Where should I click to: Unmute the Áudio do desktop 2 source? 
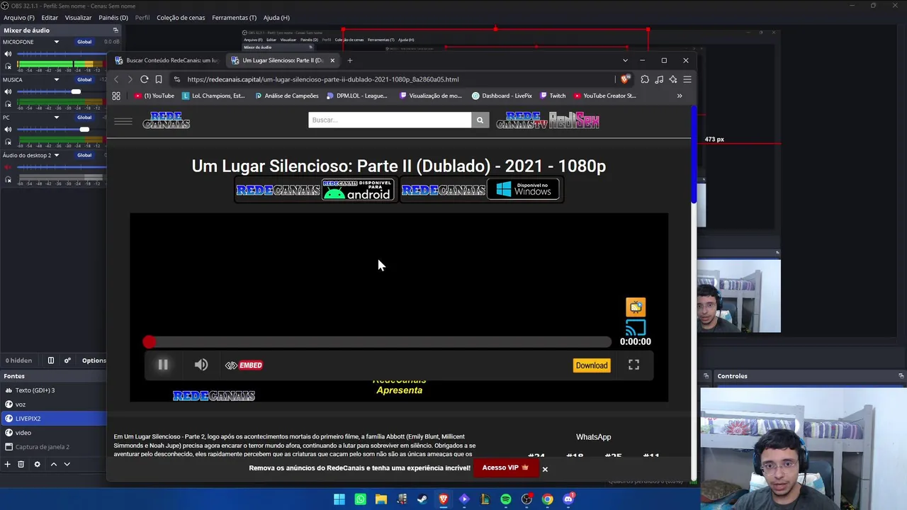click(x=9, y=167)
